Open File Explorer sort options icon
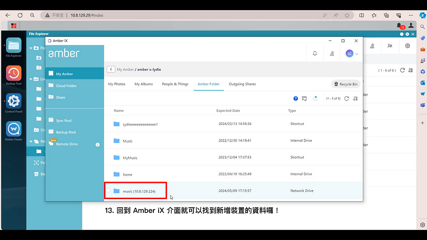 410,70
